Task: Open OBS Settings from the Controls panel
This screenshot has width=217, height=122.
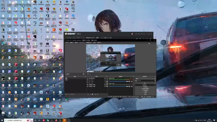Action: tap(145, 92)
